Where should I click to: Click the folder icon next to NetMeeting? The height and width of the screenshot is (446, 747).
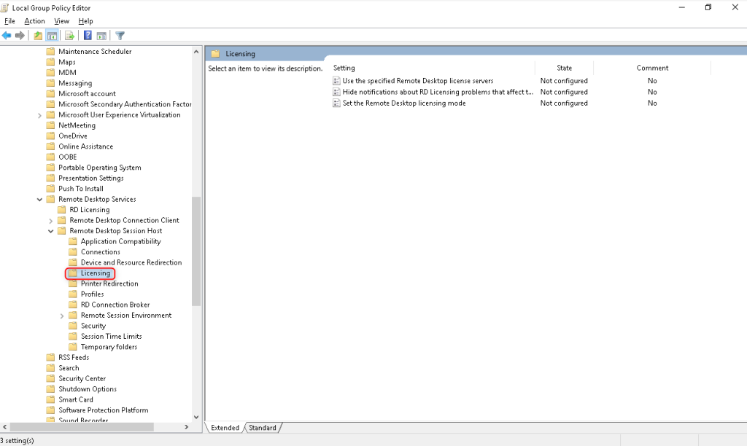point(50,125)
